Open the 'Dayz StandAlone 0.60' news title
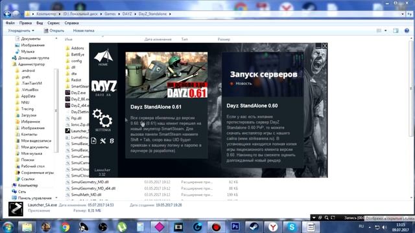This screenshot has width=415, height=233. [x=252, y=105]
